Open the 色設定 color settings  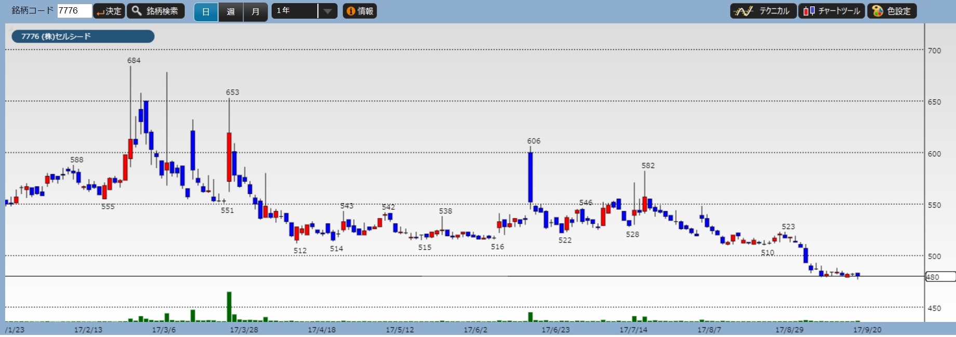(892, 11)
